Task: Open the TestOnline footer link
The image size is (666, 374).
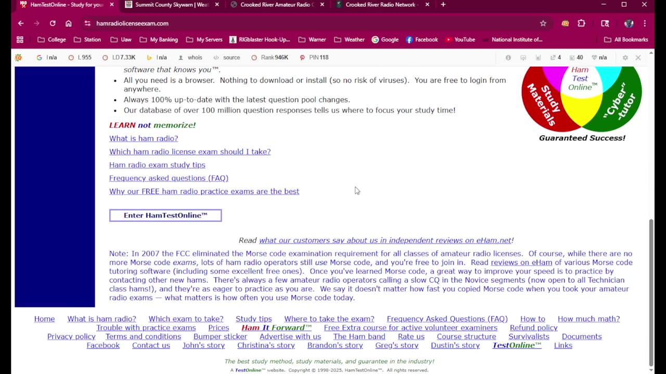Action: tap(517, 345)
